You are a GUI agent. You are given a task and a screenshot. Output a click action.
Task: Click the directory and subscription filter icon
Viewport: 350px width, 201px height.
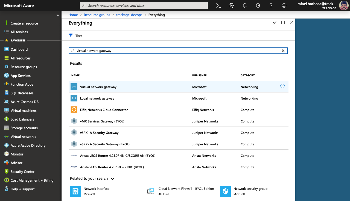click(x=232, y=5)
